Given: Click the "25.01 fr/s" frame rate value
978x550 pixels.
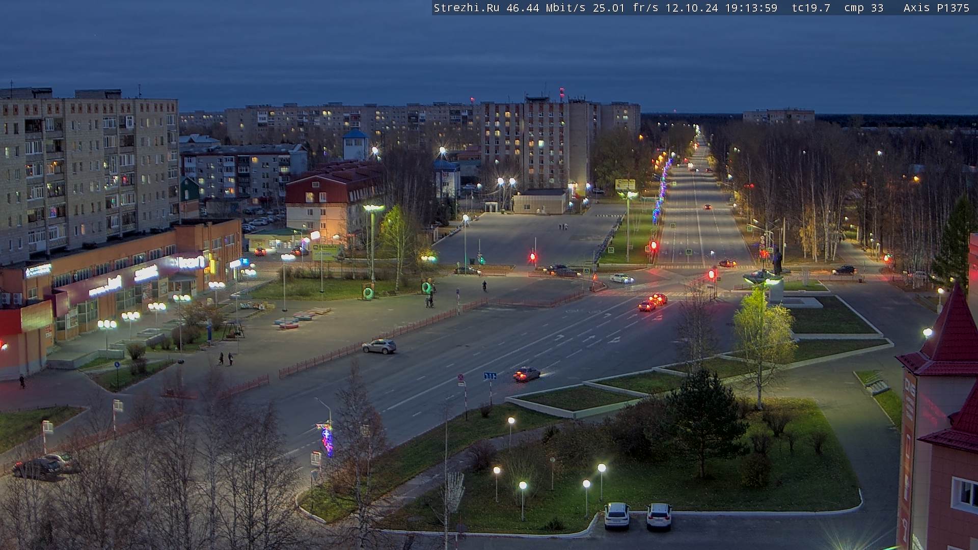Looking at the screenshot, I should [x=626, y=8].
